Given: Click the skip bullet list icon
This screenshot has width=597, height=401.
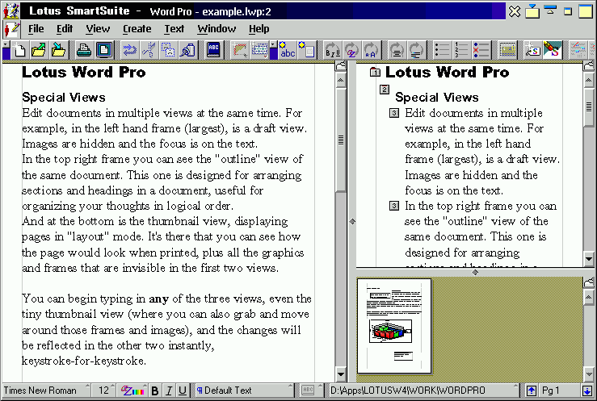Looking at the screenshot, I should [x=481, y=50].
